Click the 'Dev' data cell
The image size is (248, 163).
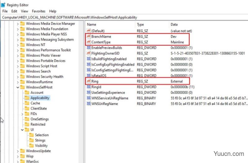(174, 37)
